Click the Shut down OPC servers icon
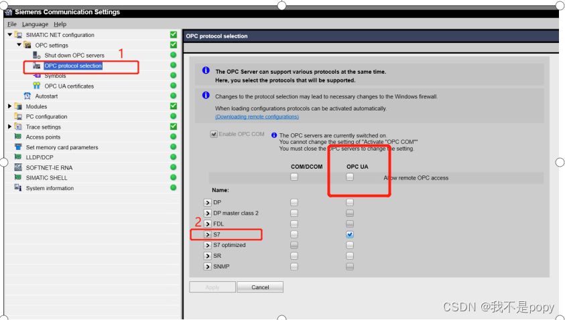The height and width of the screenshot is (320, 565). pos(37,55)
